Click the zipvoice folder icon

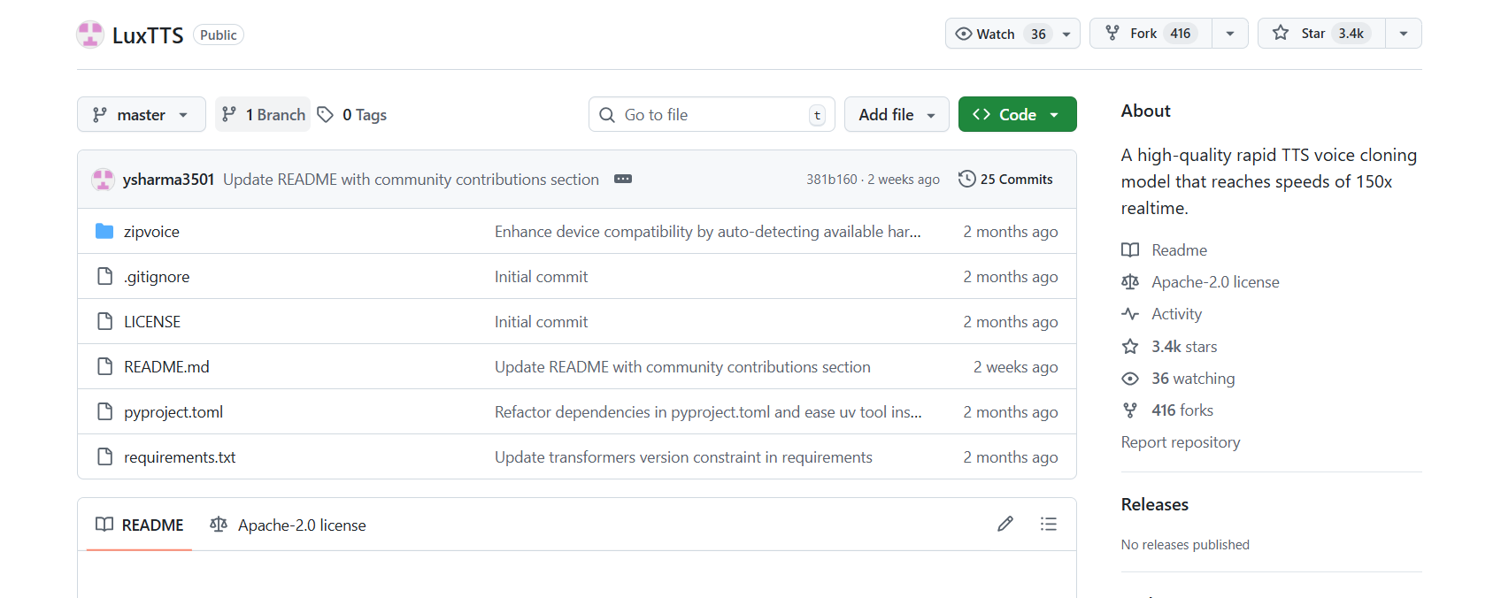(x=104, y=231)
